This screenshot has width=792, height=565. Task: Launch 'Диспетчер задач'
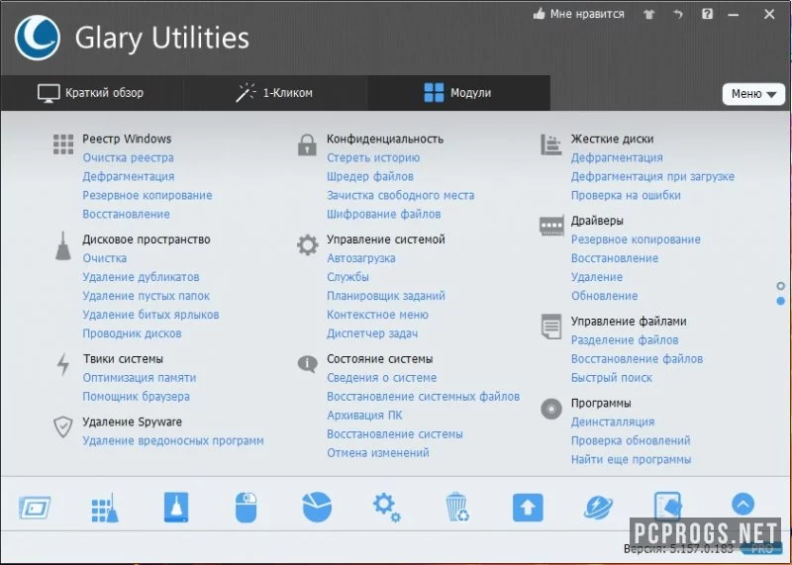(x=372, y=333)
